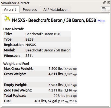This screenshot has width=111, height=108.
Task: Click the N45XS Beechcraft Baron heading
Action: [x=54, y=20]
